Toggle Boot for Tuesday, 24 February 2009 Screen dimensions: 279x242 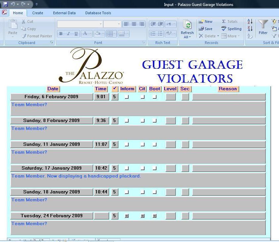coord(155,216)
